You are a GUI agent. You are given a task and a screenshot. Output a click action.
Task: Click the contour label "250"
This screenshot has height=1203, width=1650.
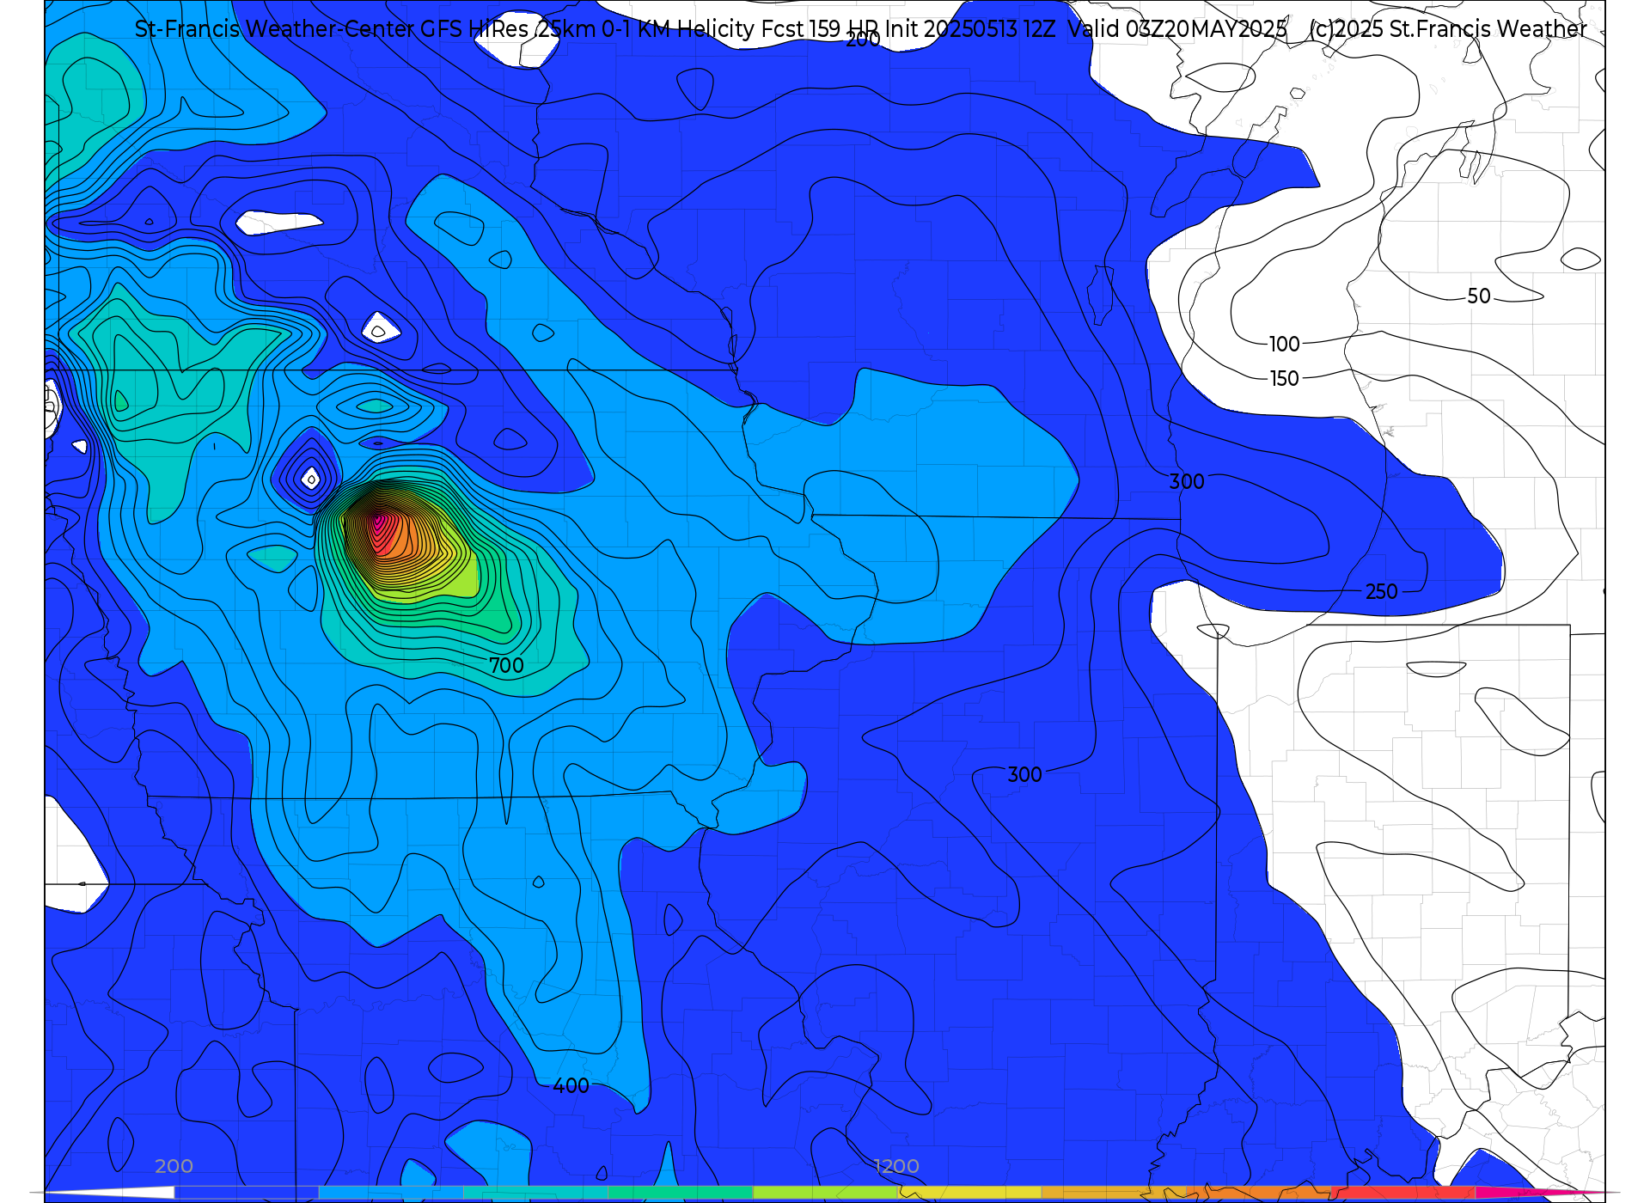pyautogui.click(x=1382, y=592)
